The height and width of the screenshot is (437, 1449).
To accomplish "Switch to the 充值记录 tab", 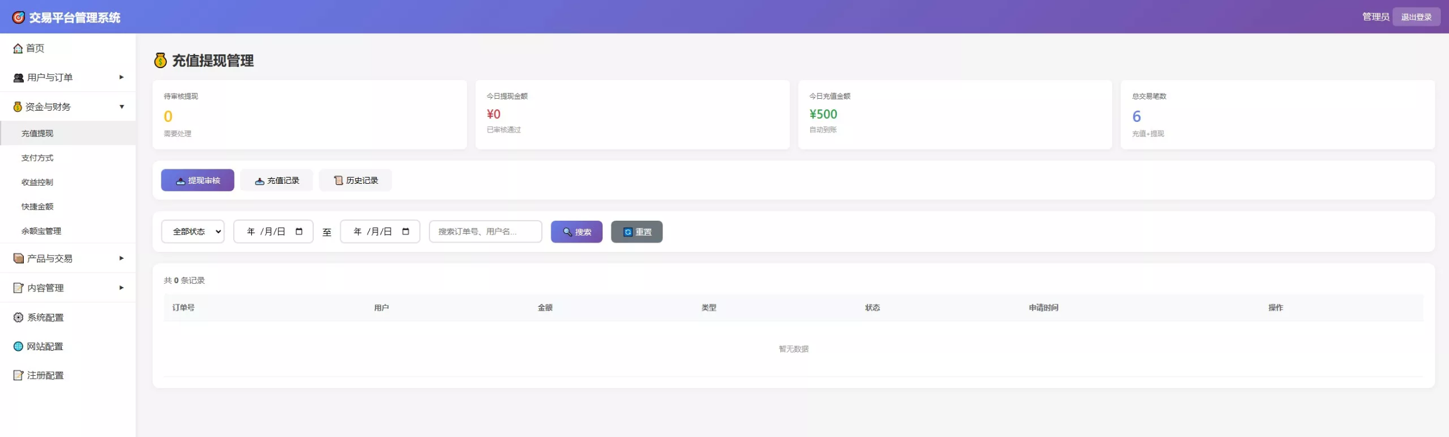I will pyautogui.click(x=276, y=180).
